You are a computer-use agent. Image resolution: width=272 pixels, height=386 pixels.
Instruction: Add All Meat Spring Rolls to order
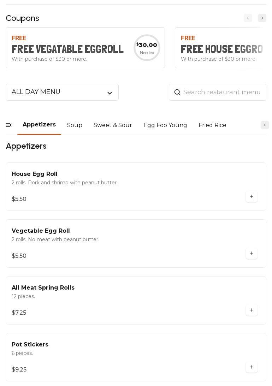(252, 310)
